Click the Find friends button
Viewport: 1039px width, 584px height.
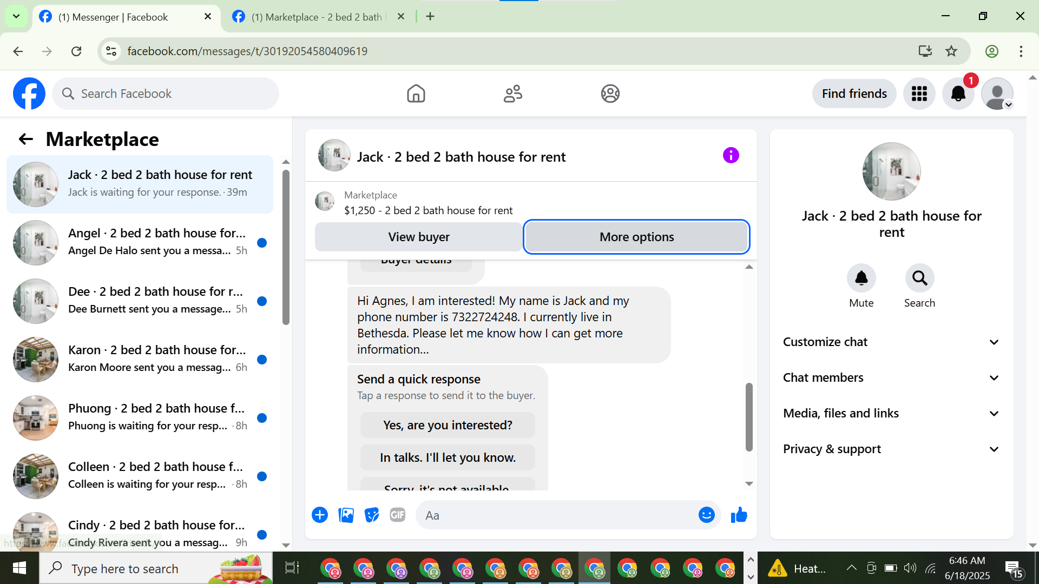[854, 94]
